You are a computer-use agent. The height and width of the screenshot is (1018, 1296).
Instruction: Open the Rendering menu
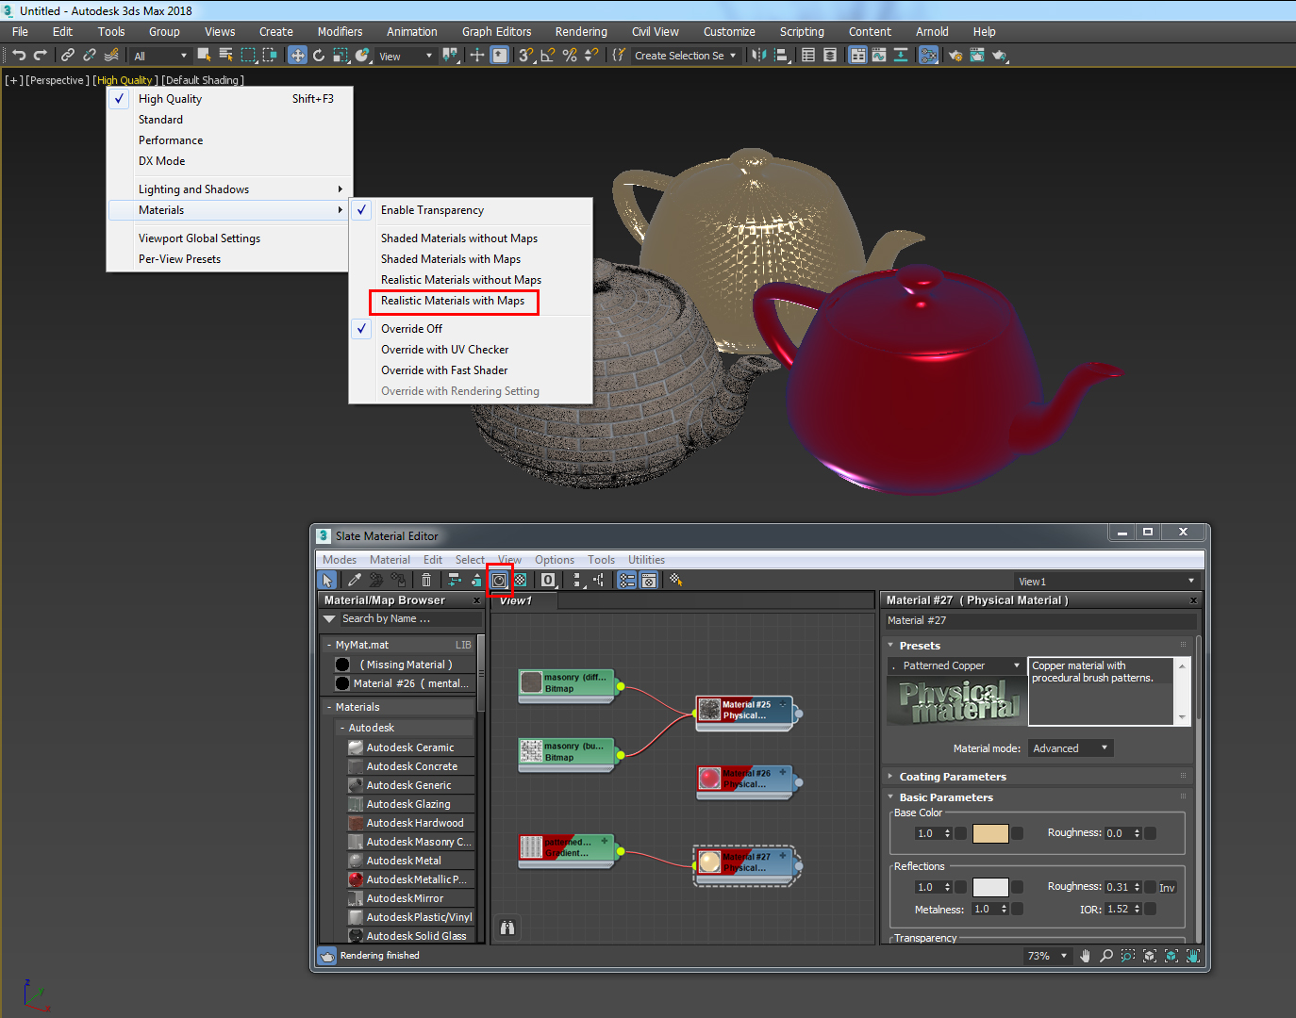tap(580, 32)
